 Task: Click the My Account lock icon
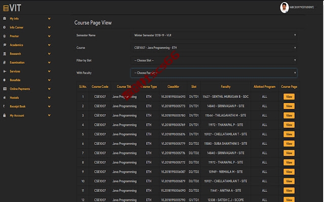click(5, 116)
